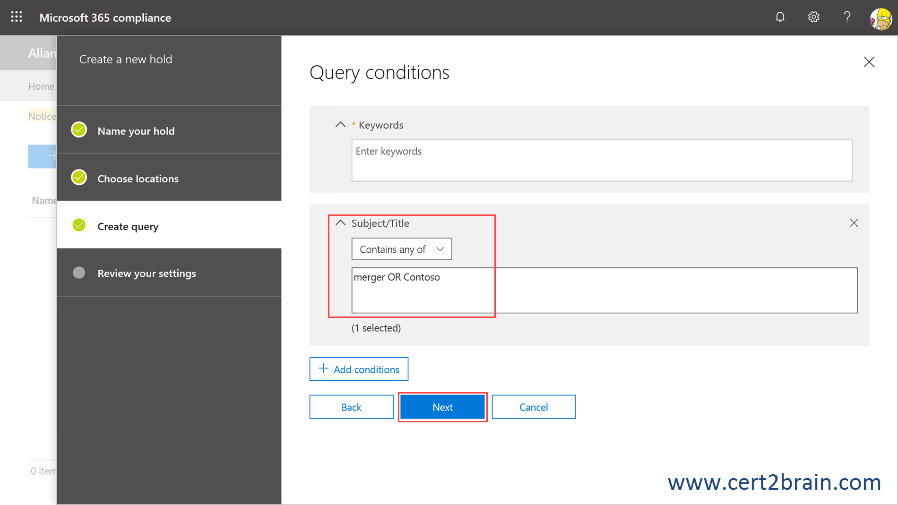Screen dimensions: 898x505
Task: Collapse the Subject/Title section
Action: click(340, 223)
